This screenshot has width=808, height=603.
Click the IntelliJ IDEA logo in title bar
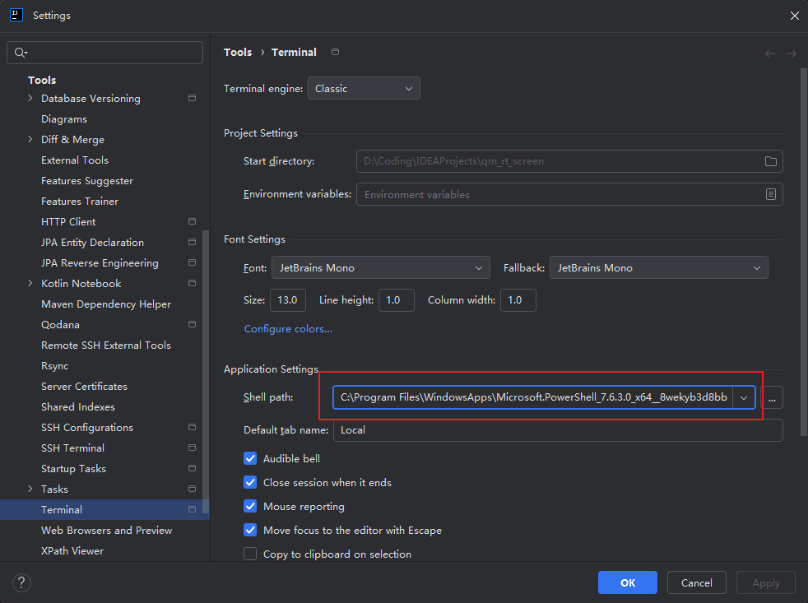[16, 15]
